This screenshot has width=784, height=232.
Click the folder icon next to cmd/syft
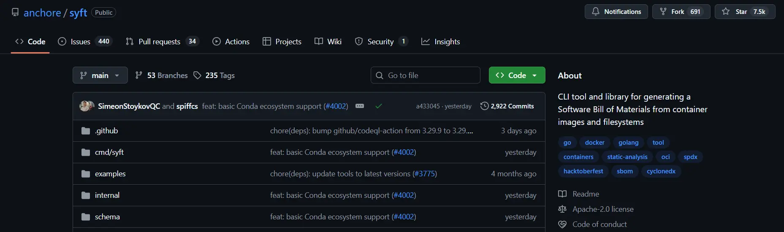tap(86, 152)
